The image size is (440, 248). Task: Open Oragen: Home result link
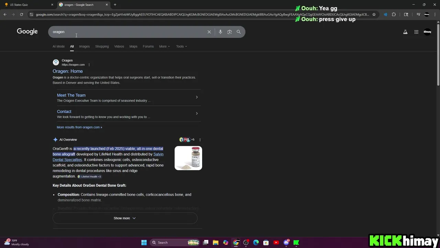(x=68, y=71)
